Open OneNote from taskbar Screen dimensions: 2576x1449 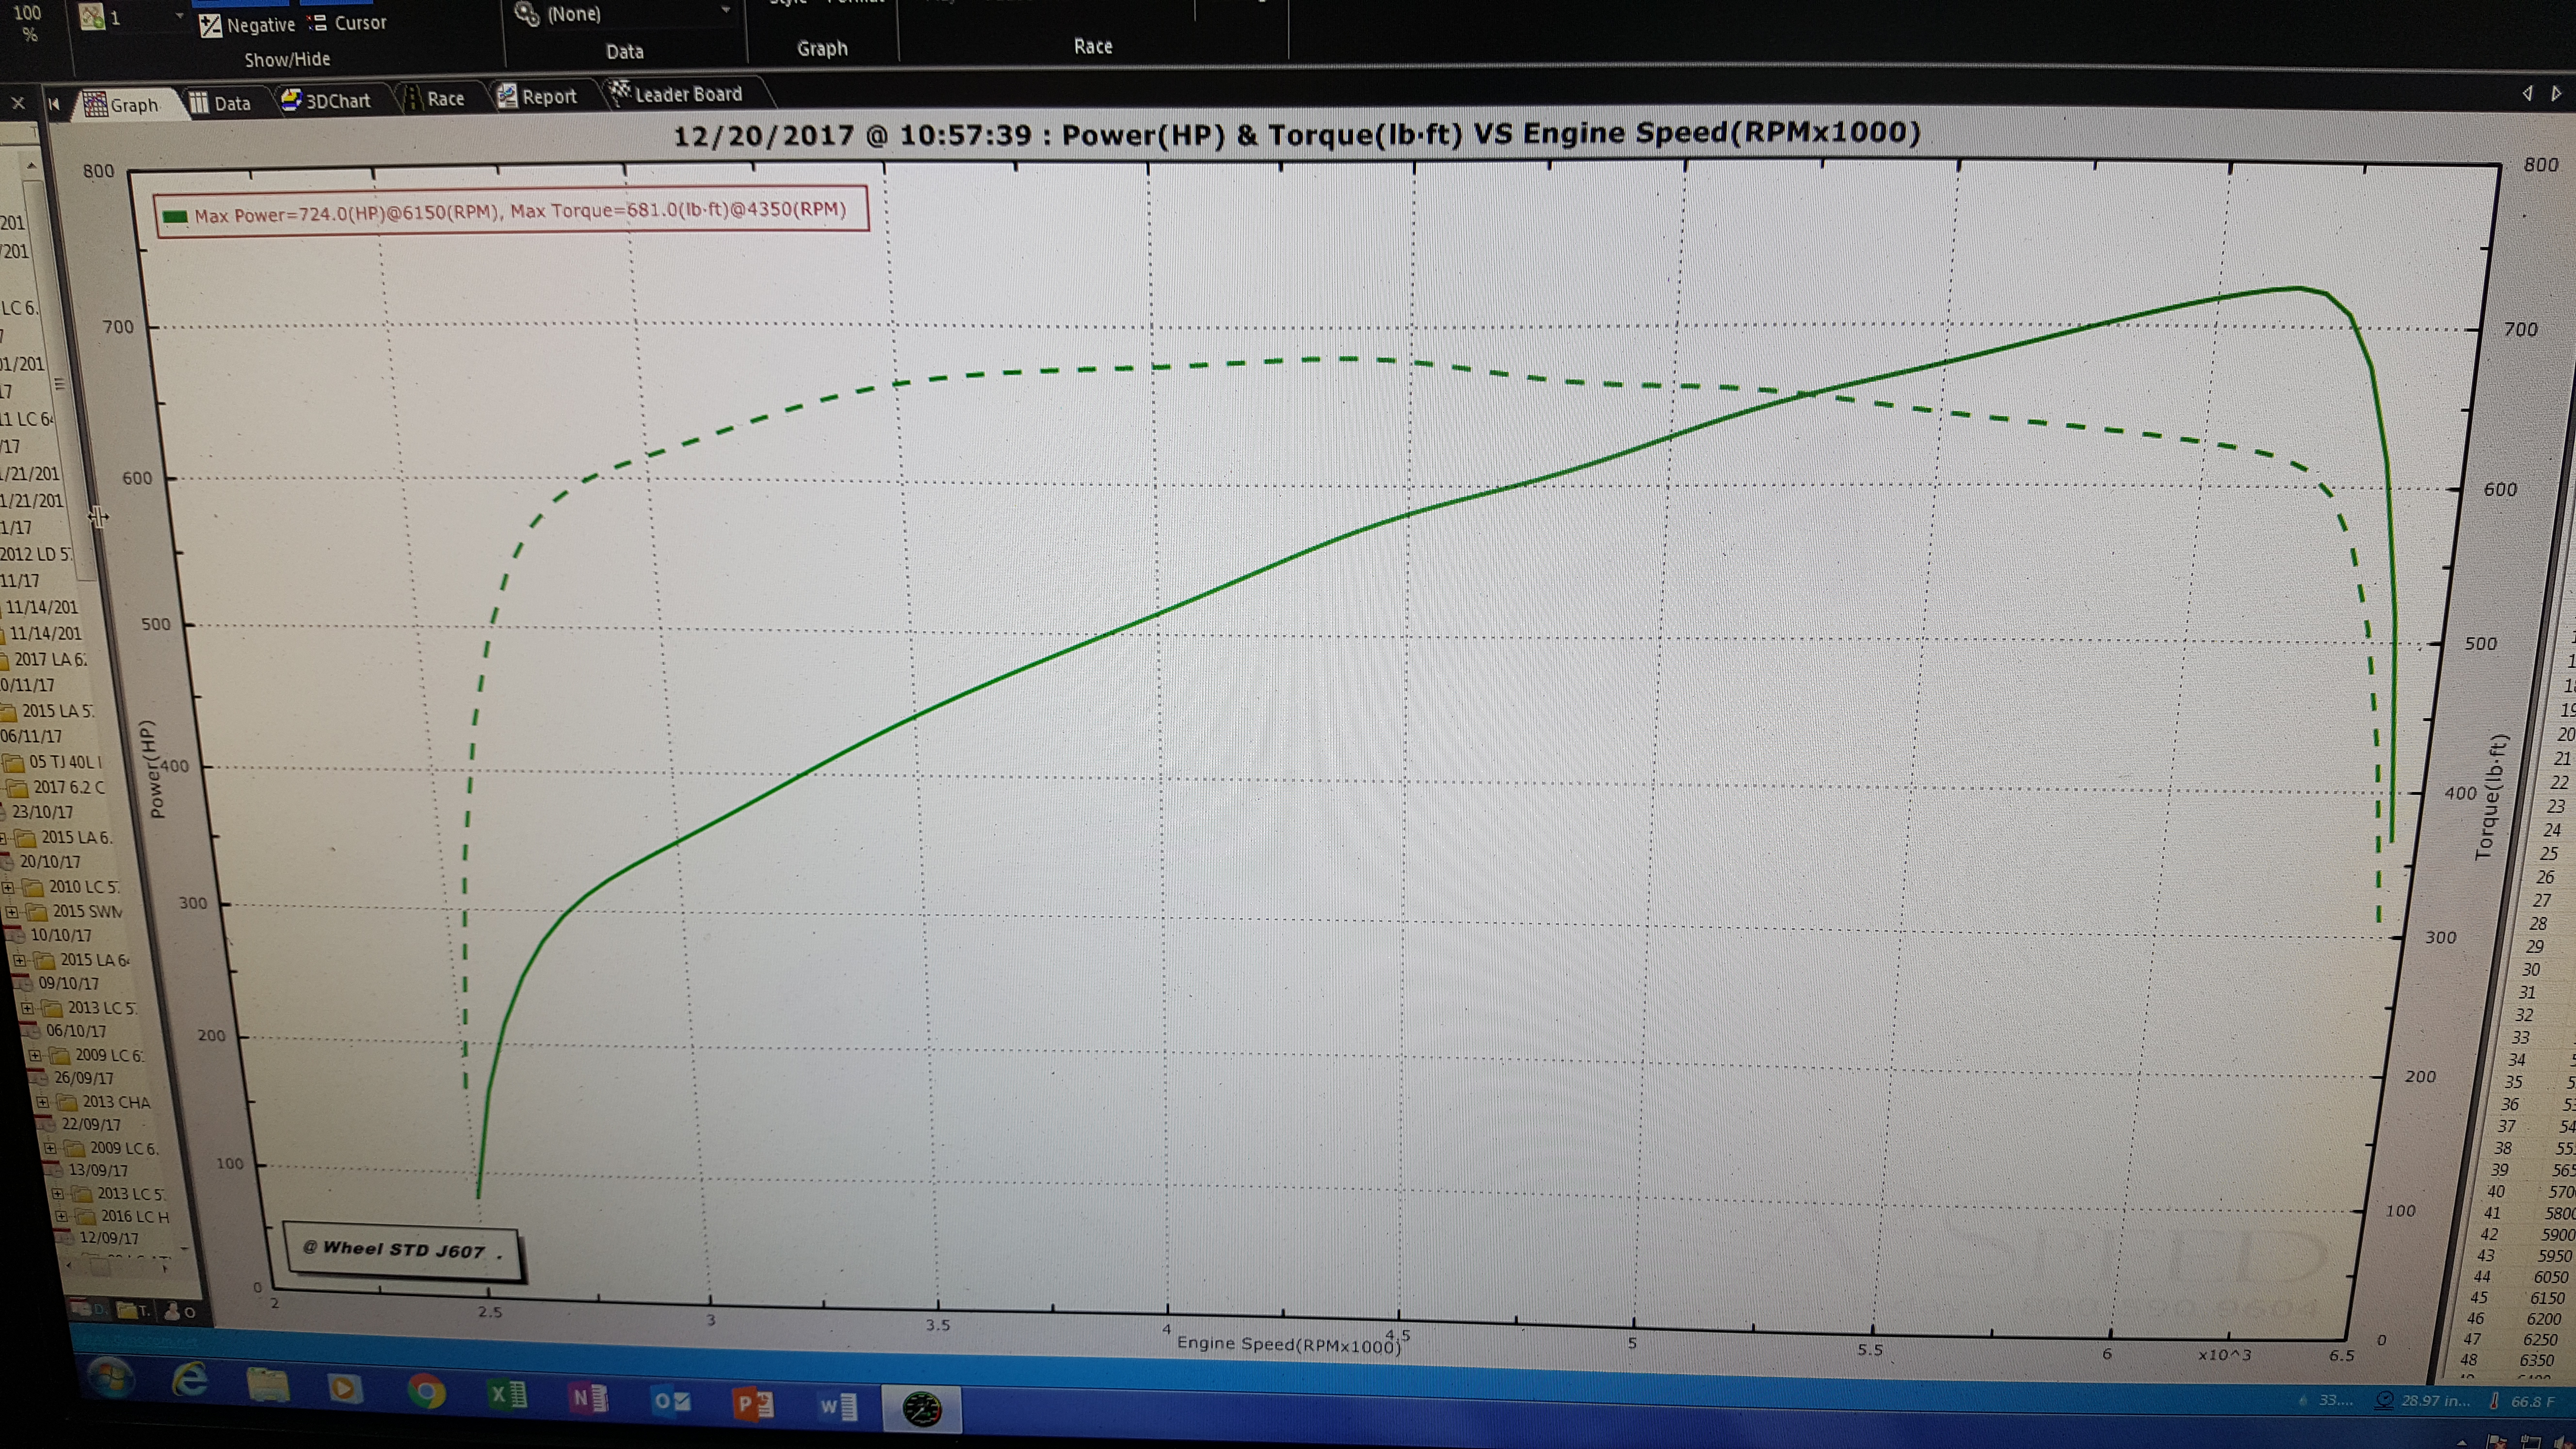588,1397
